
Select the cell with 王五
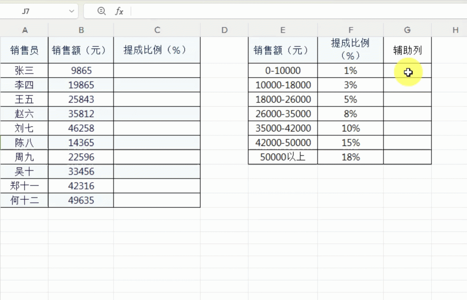pyautogui.click(x=24, y=99)
